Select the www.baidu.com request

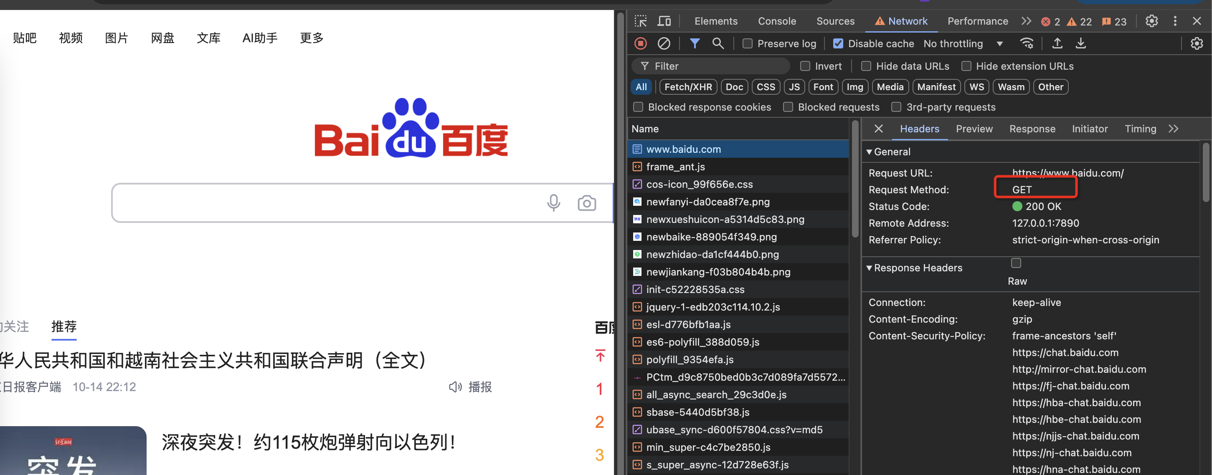coord(684,149)
